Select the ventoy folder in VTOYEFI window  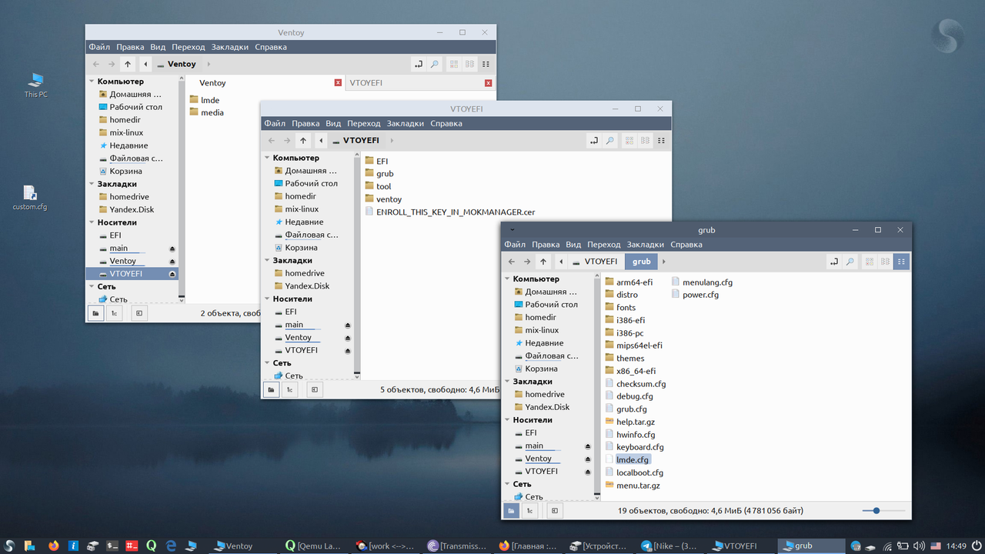tap(383, 199)
